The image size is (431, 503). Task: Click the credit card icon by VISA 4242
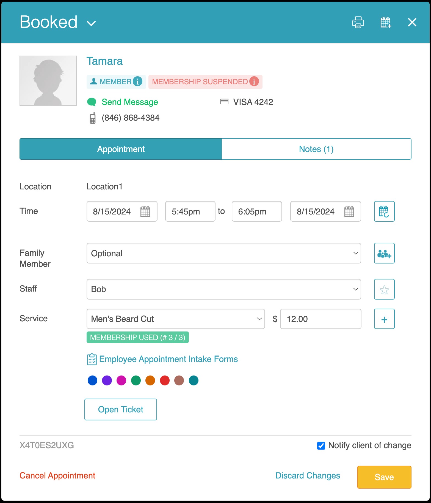(224, 102)
